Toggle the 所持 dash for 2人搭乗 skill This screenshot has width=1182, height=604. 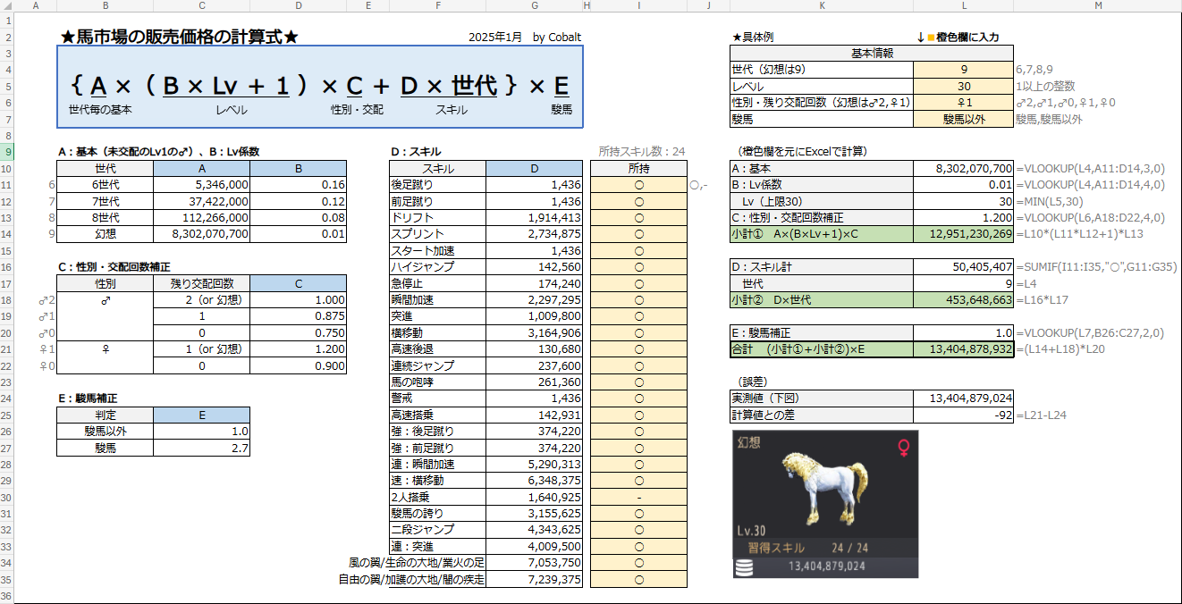638,496
